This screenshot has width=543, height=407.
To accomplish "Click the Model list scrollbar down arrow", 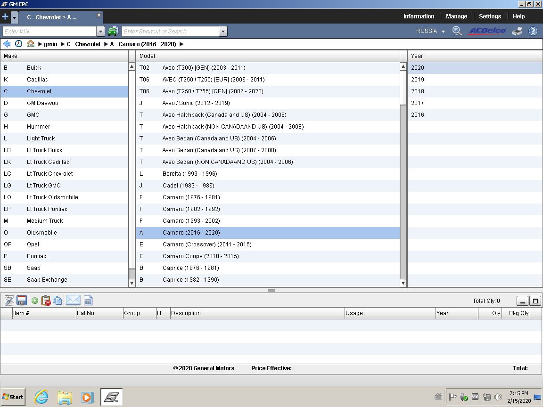I will [x=403, y=283].
